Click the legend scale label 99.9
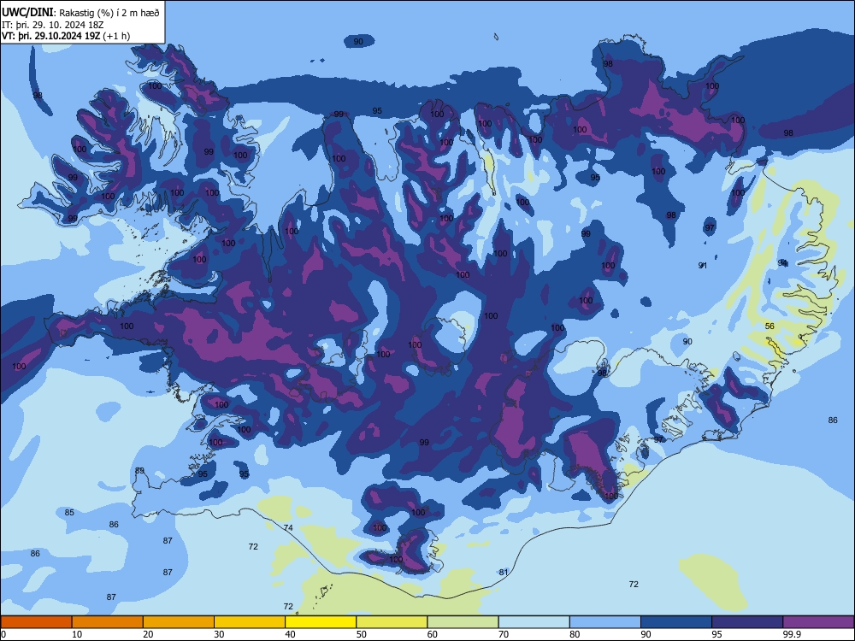This screenshot has width=855, height=641. click(x=792, y=634)
